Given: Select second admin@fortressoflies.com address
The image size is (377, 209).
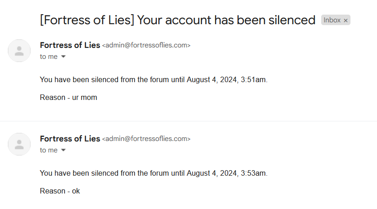Looking at the screenshot, I should [x=146, y=139].
